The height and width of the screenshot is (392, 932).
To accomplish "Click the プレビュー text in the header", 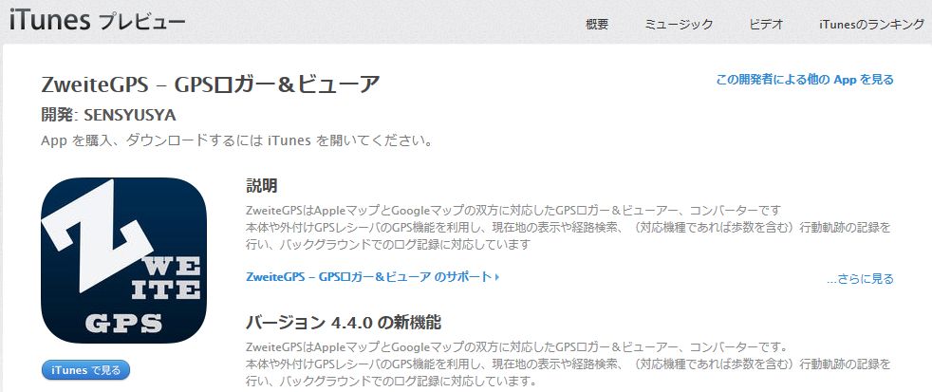I will pos(141,22).
